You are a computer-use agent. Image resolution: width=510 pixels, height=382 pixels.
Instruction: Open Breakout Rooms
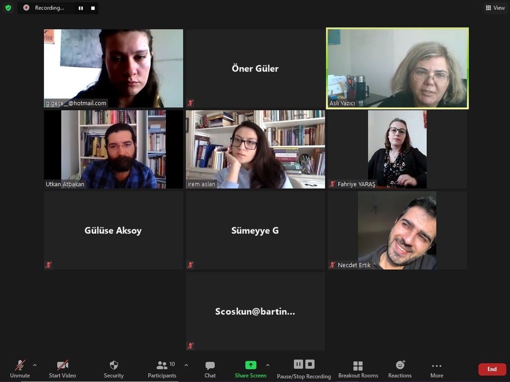(x=358, y=370)
